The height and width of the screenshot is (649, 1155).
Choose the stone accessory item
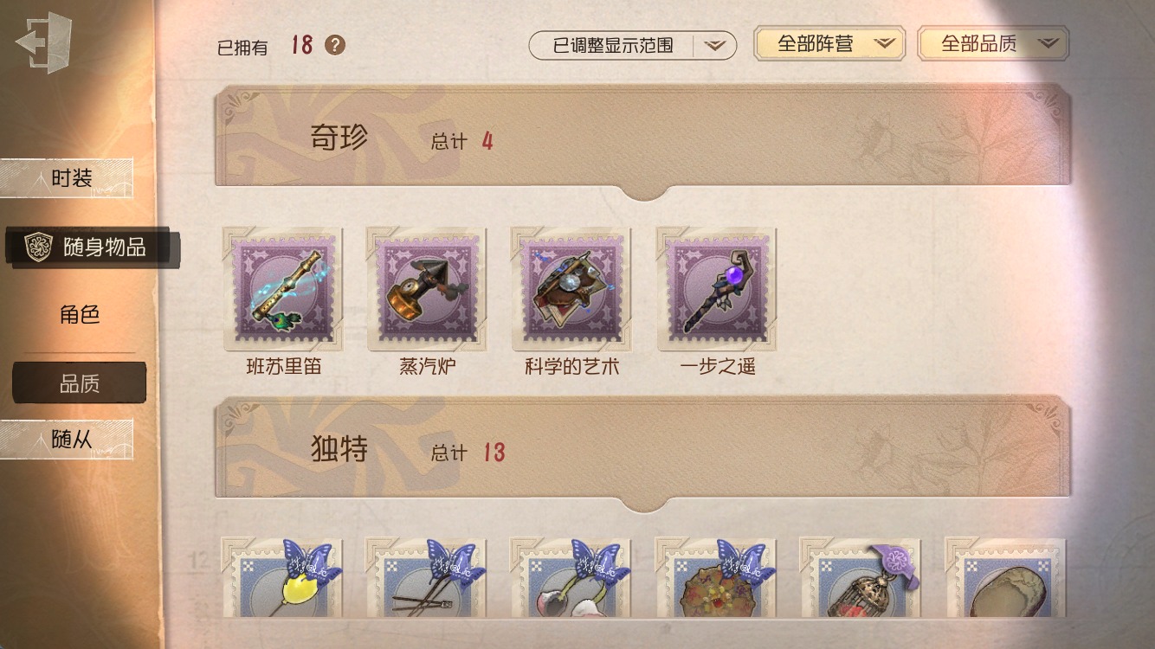pyautogui.click(x=1006, y=577)
